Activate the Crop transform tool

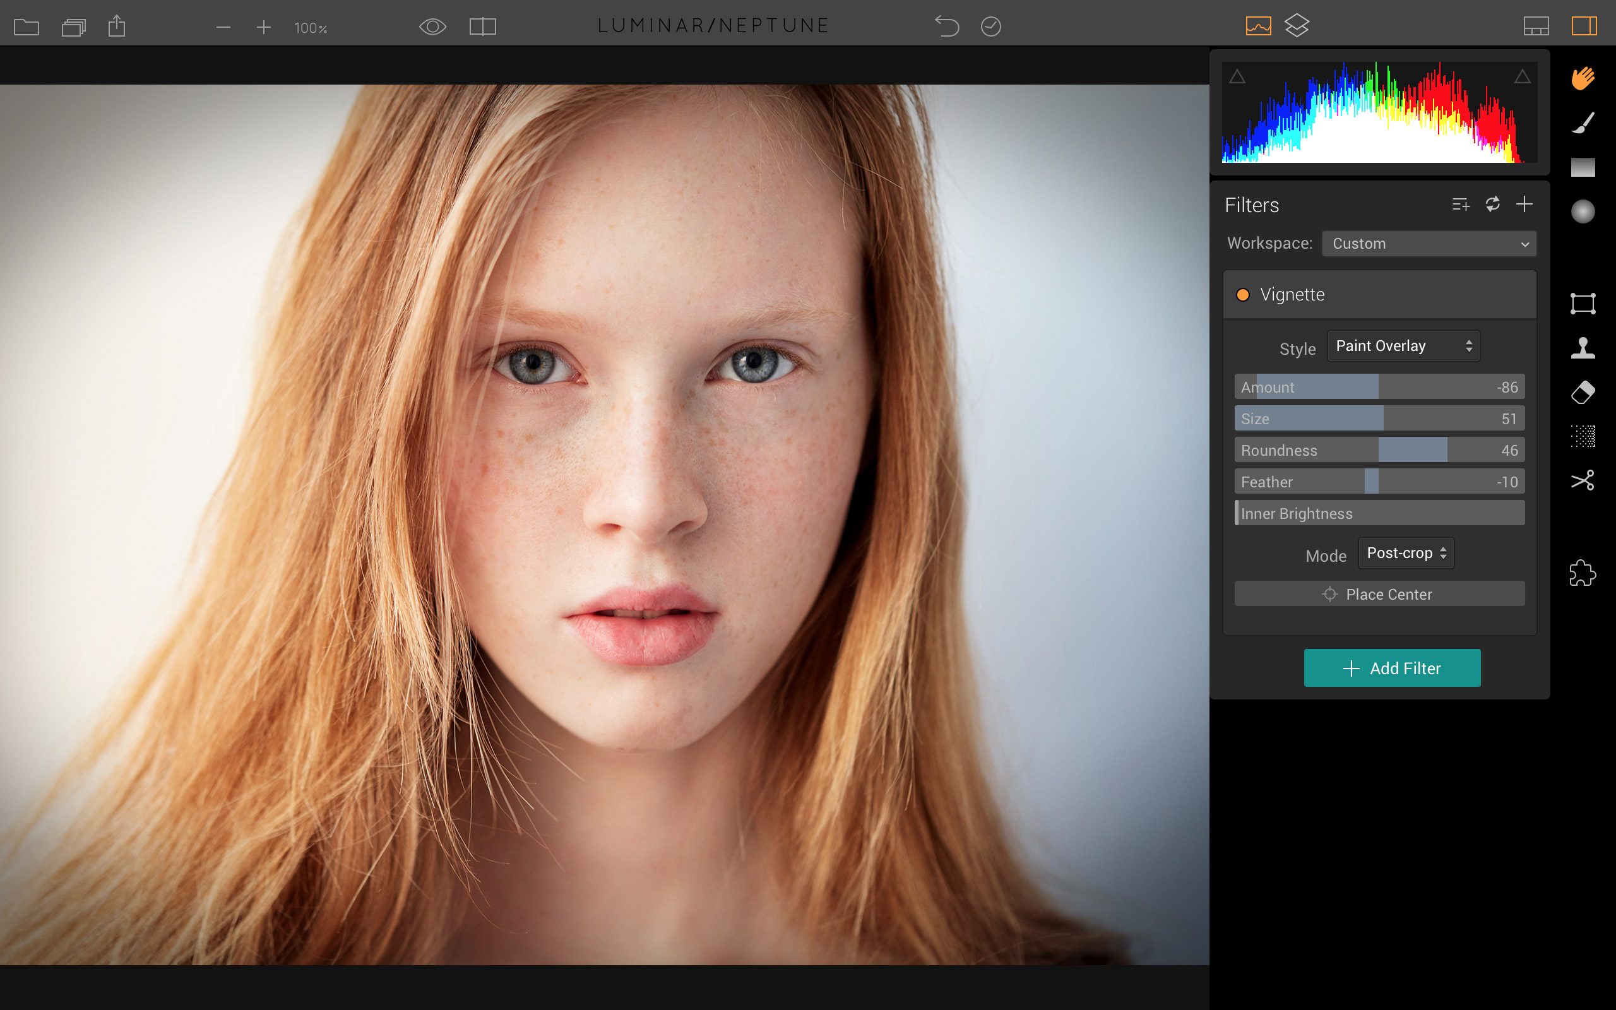pos(1583,303)
